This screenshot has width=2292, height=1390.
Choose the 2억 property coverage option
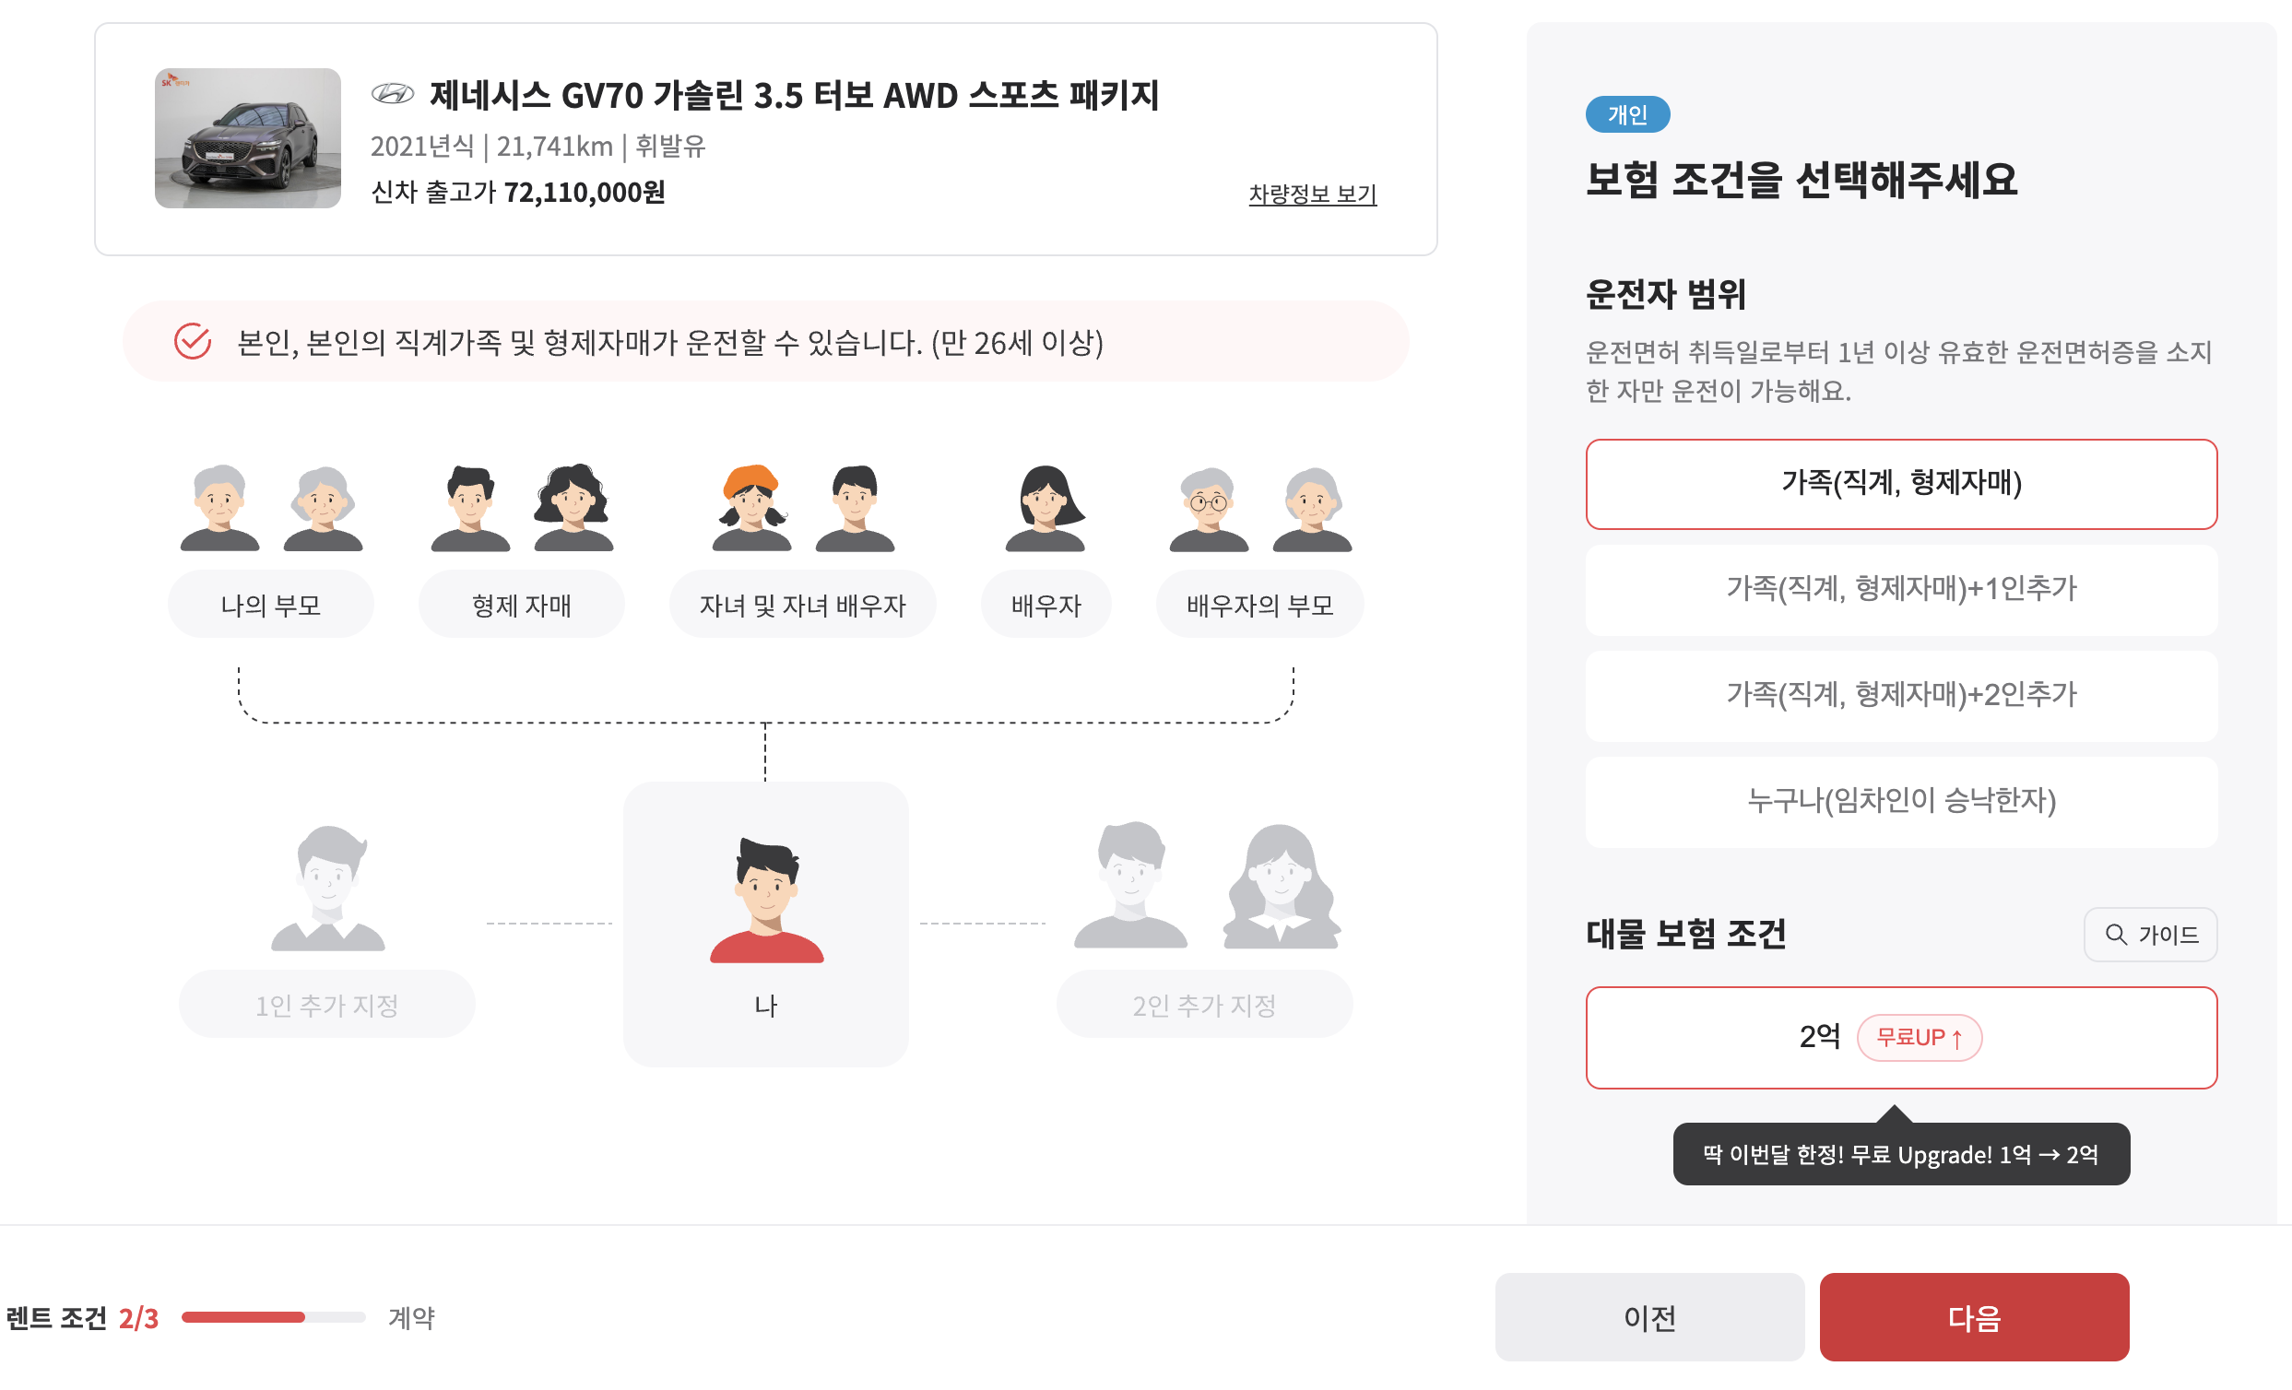(1900, 1037)
